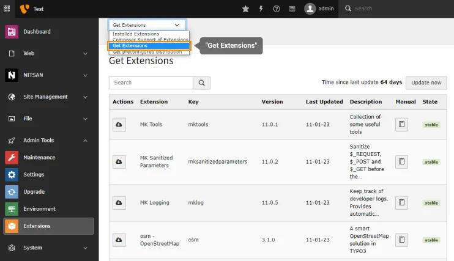Click the extension Search input field
454x261 pixels.
pyautogui.click(x=151, y=83)
